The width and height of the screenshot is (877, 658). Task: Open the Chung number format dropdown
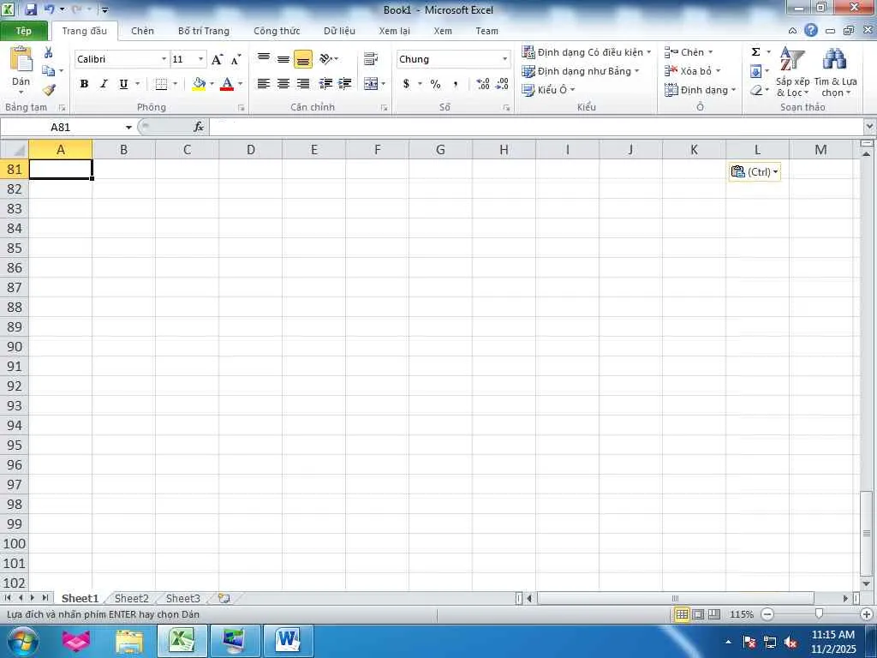tap(504, 59)
